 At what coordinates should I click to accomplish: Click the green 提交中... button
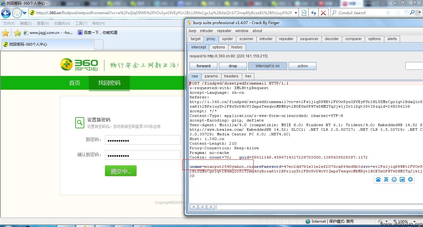coord(121,171)
